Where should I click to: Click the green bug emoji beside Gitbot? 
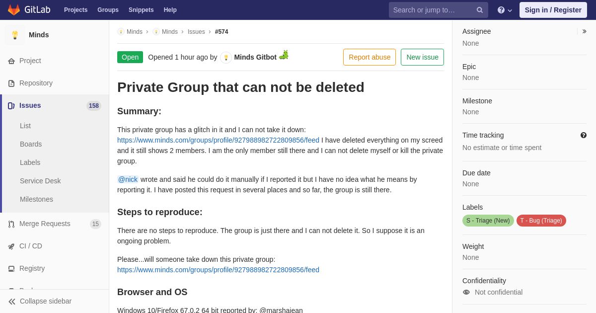(284, 55)
